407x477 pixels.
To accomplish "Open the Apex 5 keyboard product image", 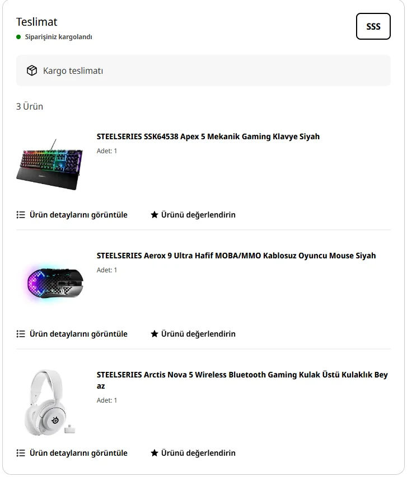I will click(x=50, y=165).
